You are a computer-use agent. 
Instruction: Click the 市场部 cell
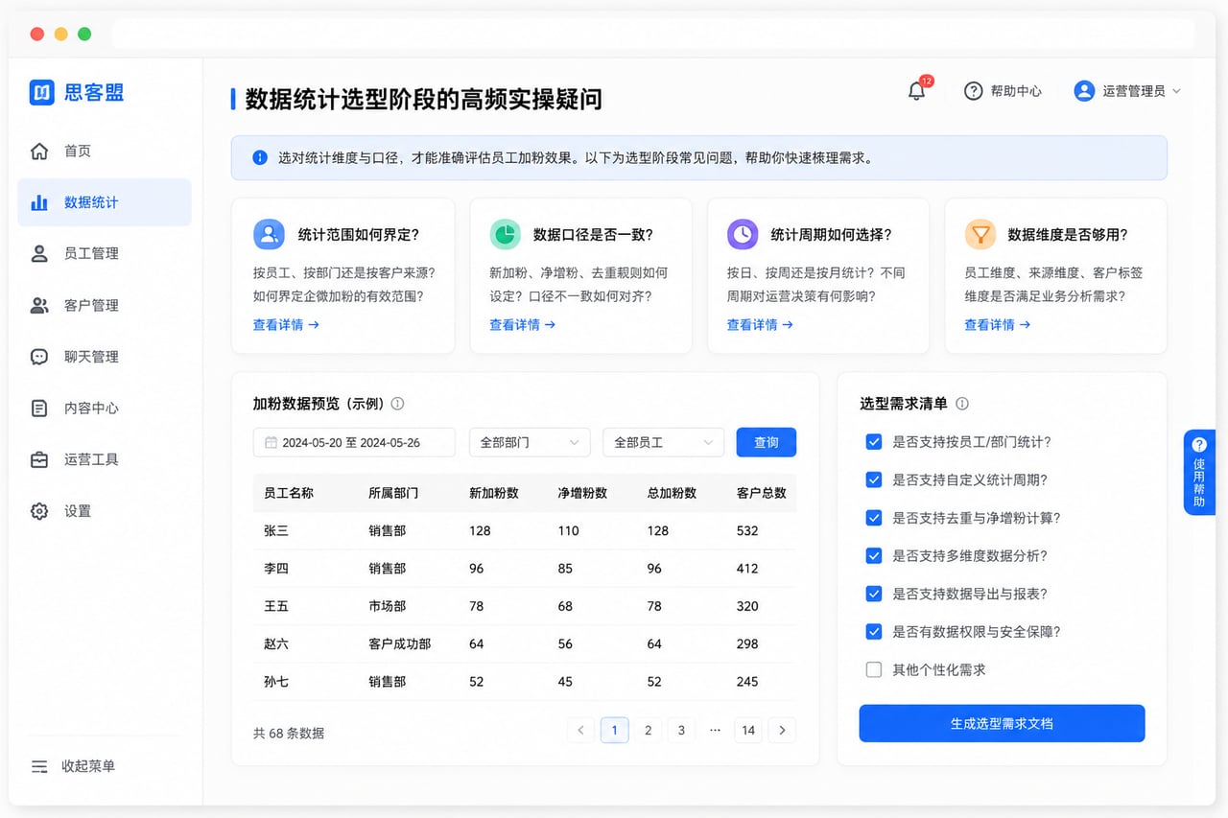tap(387, 606)
